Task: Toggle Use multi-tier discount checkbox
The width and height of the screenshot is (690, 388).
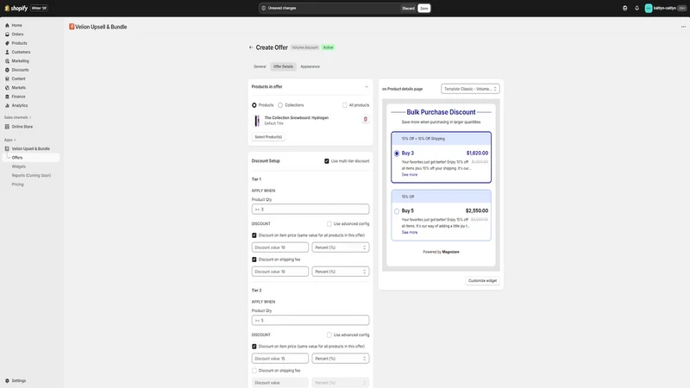Action: click(327, 161)
